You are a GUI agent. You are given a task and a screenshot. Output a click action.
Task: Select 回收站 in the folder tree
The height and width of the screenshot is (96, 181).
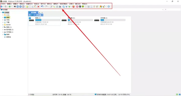pos(9,37)
